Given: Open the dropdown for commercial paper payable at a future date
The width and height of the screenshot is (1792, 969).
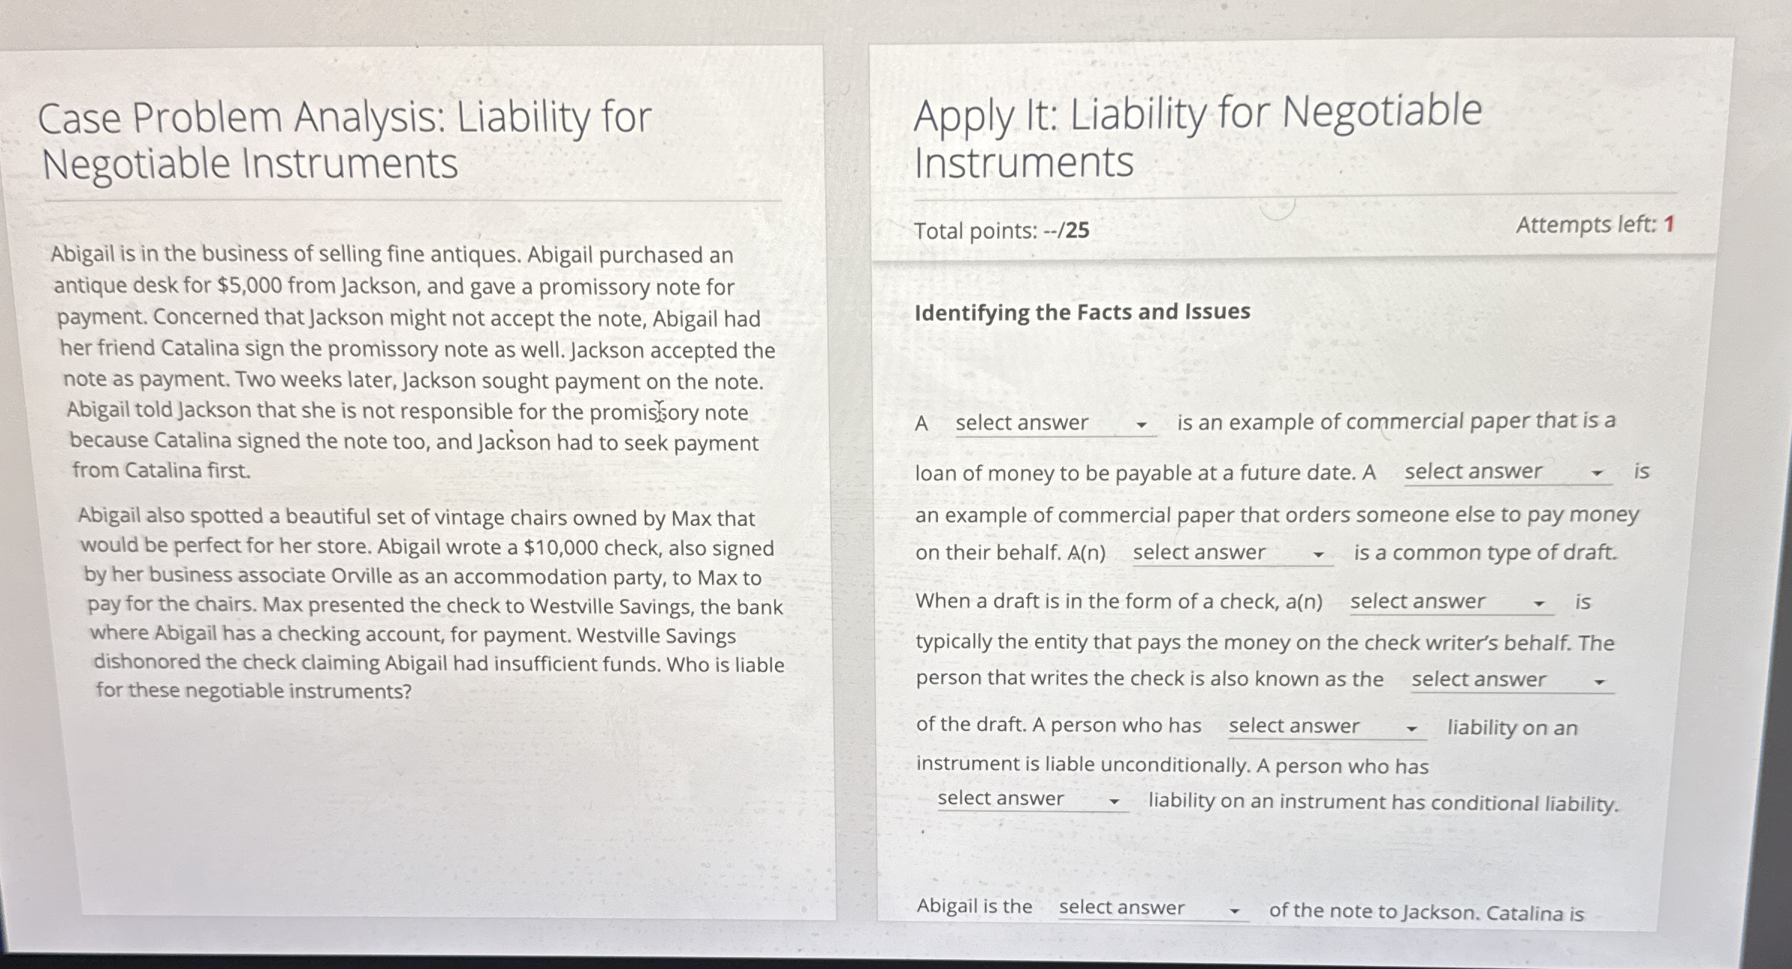Looking at the screenshot, I should tap(1021, 423).
